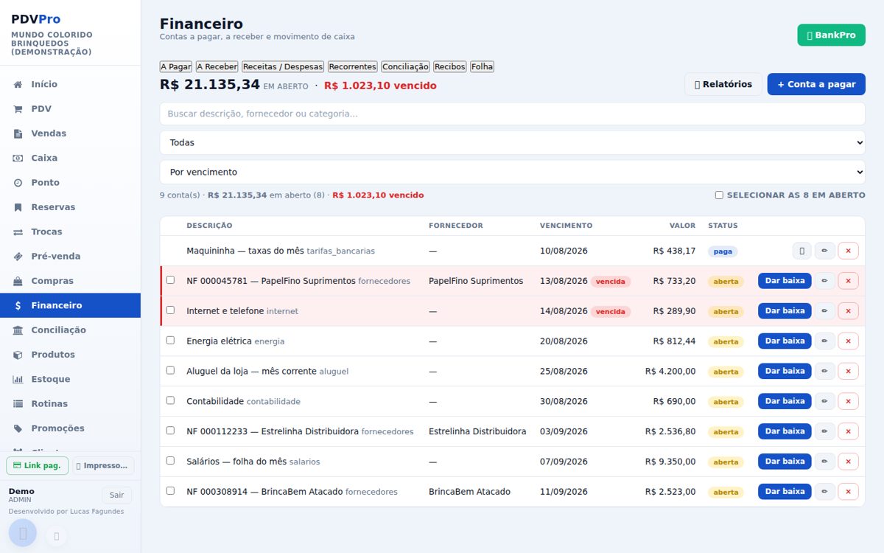Open the Todas status filter dropdown
This screenshot has width=884, height=553.
pyautogui.click(x=512, y=142)
